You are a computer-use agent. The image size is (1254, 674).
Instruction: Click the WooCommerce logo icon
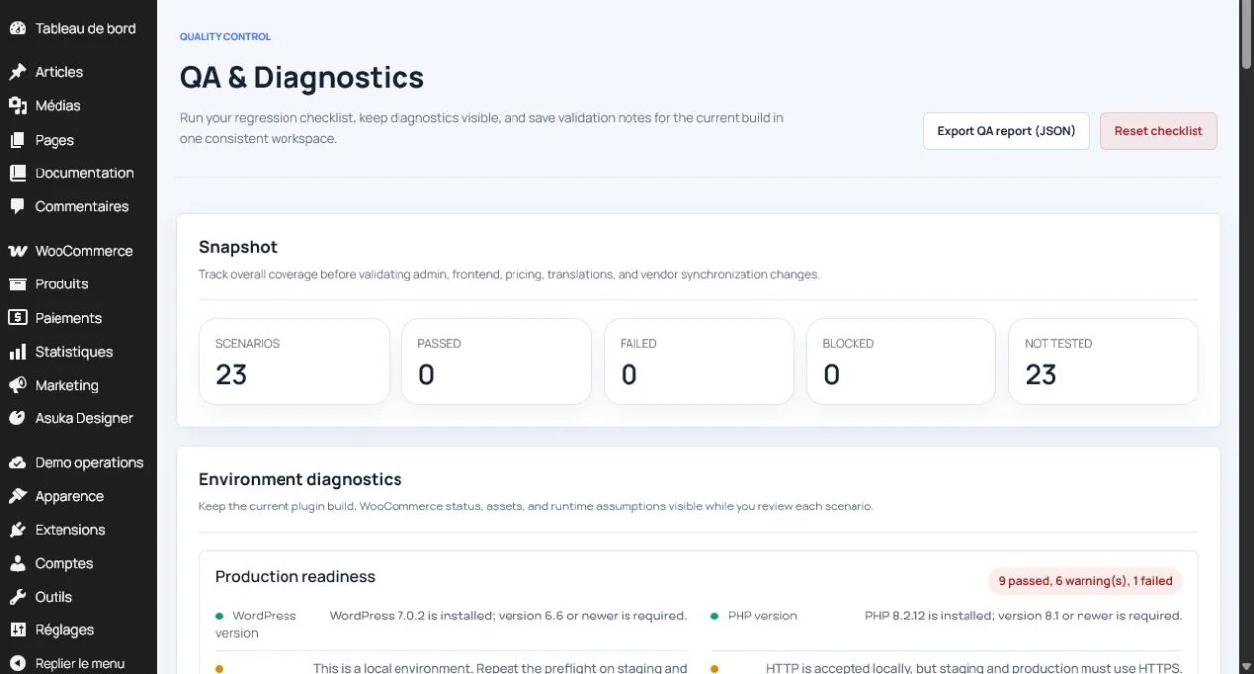17,251
